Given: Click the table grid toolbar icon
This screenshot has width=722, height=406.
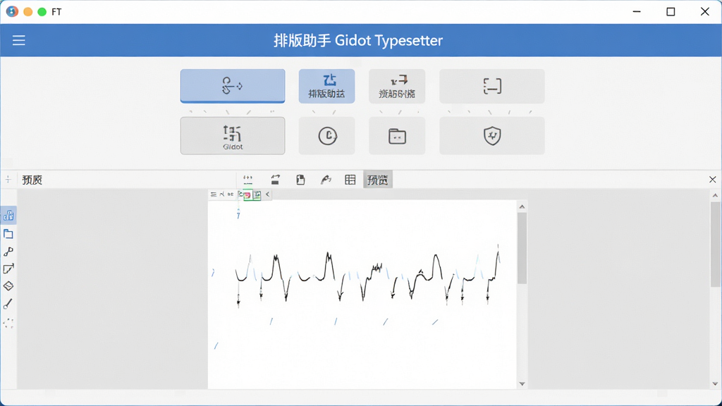Looking at the screenshot, I should tap(350, 180).
